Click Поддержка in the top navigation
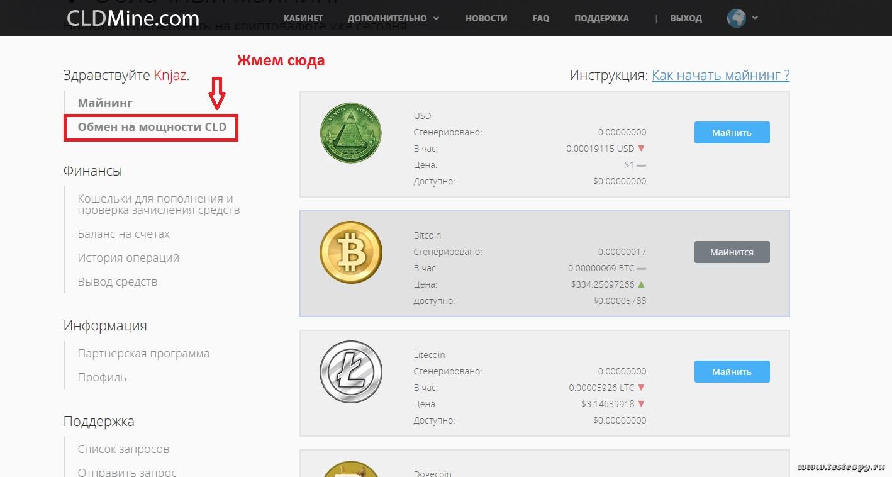This screenshot has width=892, height=477. pyautogui.click(x=601, y=18)
